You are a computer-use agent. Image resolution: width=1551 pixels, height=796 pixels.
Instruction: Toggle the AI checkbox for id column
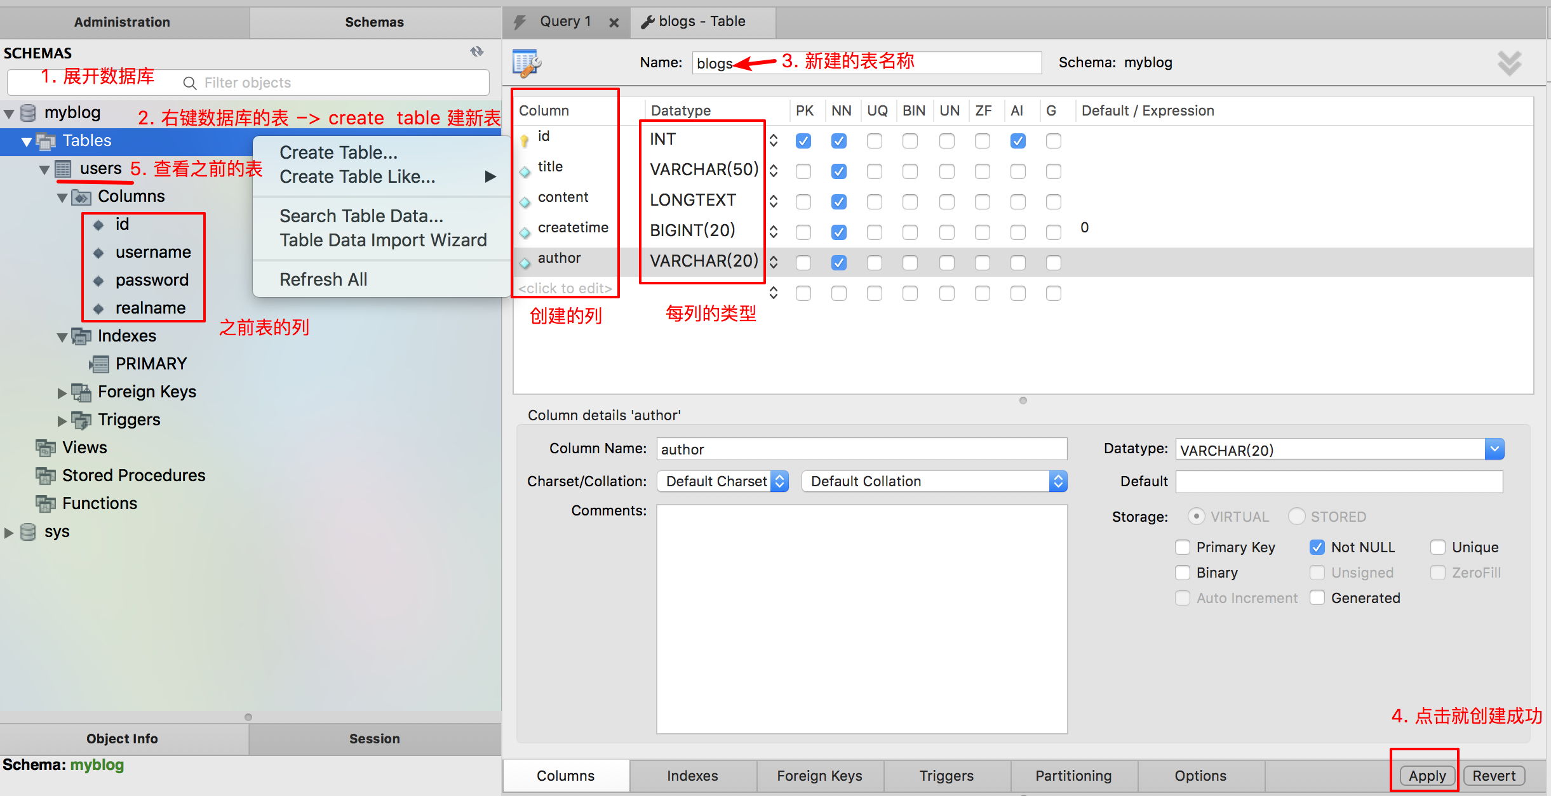(x=1017, y=138)
